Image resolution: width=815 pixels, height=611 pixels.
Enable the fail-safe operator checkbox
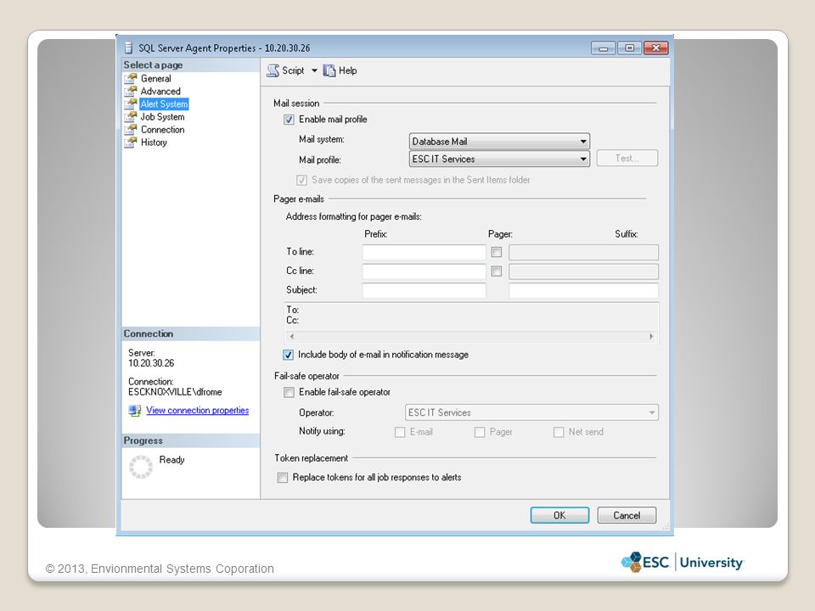[x=289, y=392]
